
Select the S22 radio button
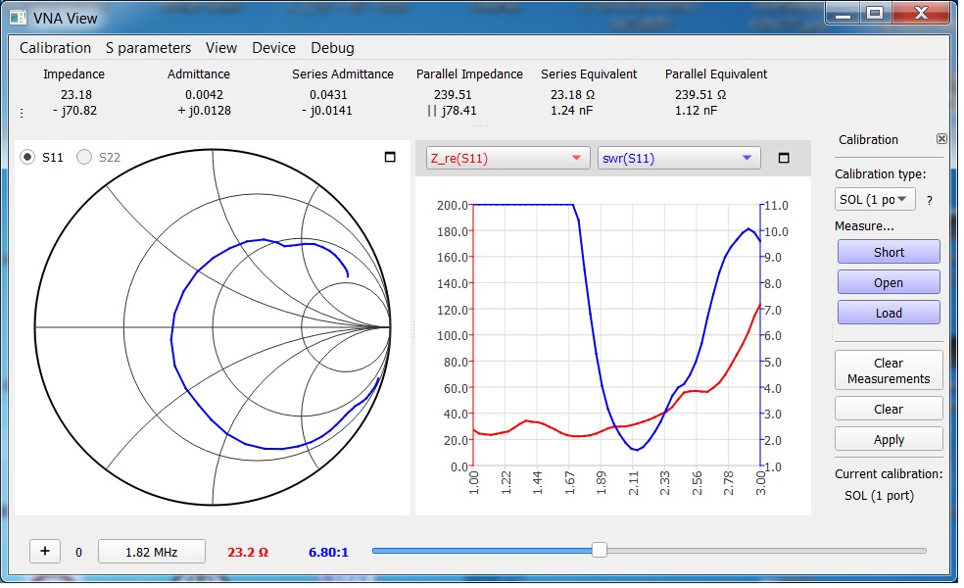[x=84, y=157]
